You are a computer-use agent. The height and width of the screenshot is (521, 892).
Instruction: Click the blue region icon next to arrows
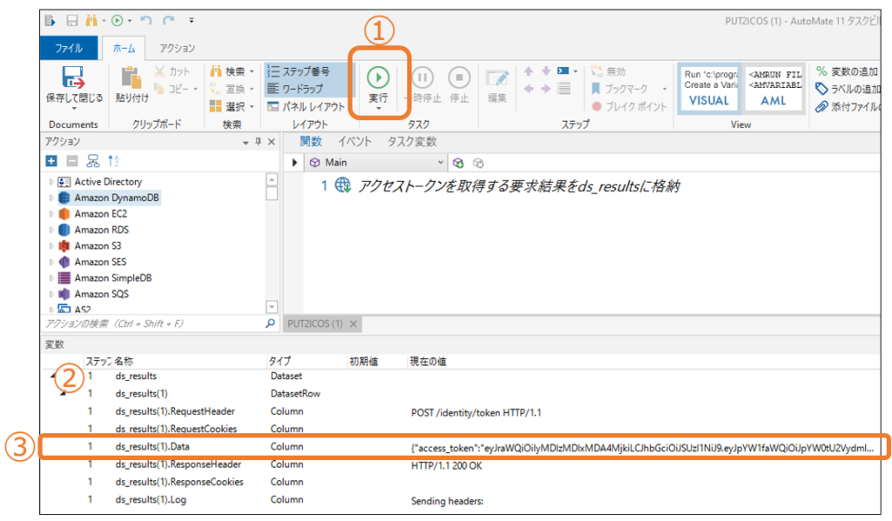coord(564,71)
